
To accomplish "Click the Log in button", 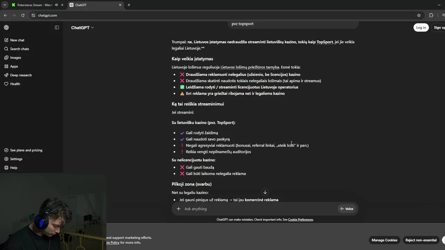I will coord(421,27).
